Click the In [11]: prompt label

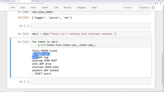pos(24,34)
